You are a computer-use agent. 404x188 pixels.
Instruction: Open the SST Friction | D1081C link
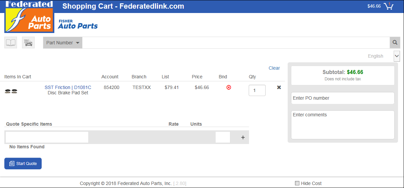click(68, 87)
